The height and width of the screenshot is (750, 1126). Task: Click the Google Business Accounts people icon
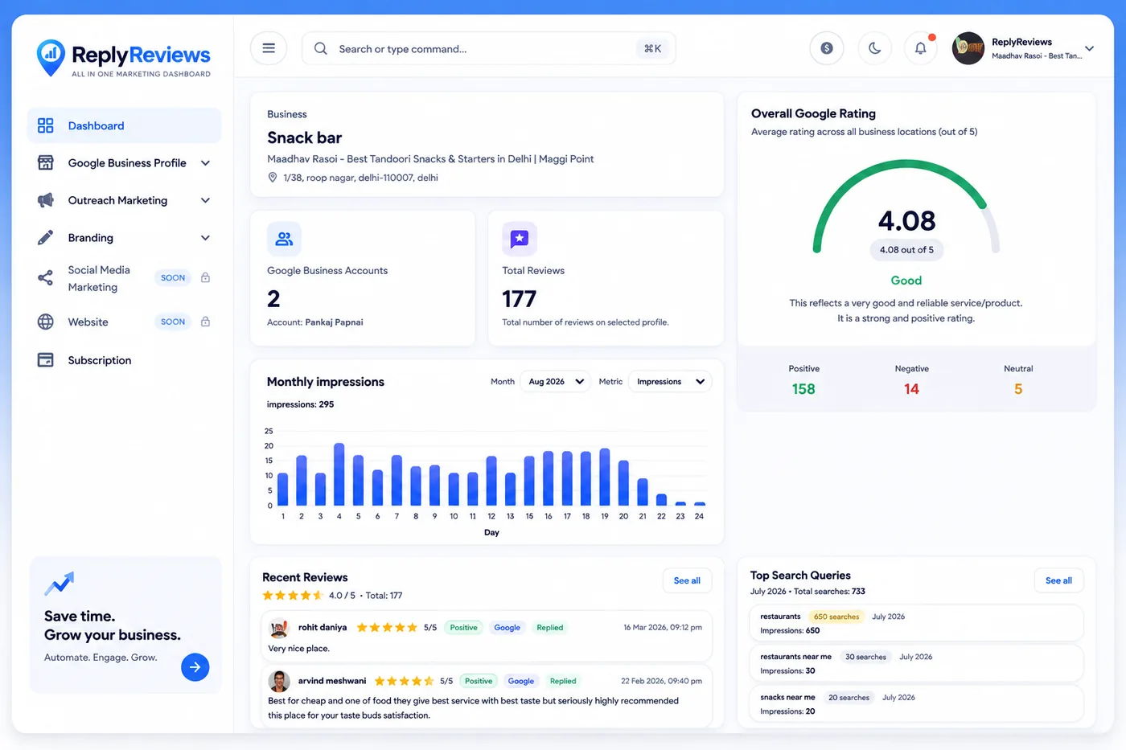pos(284,239)
